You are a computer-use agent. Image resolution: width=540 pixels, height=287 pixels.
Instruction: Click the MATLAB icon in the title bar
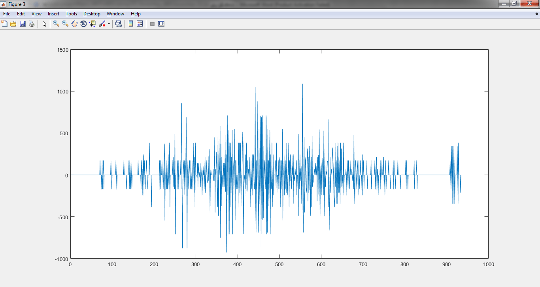(x=4, y=4)
